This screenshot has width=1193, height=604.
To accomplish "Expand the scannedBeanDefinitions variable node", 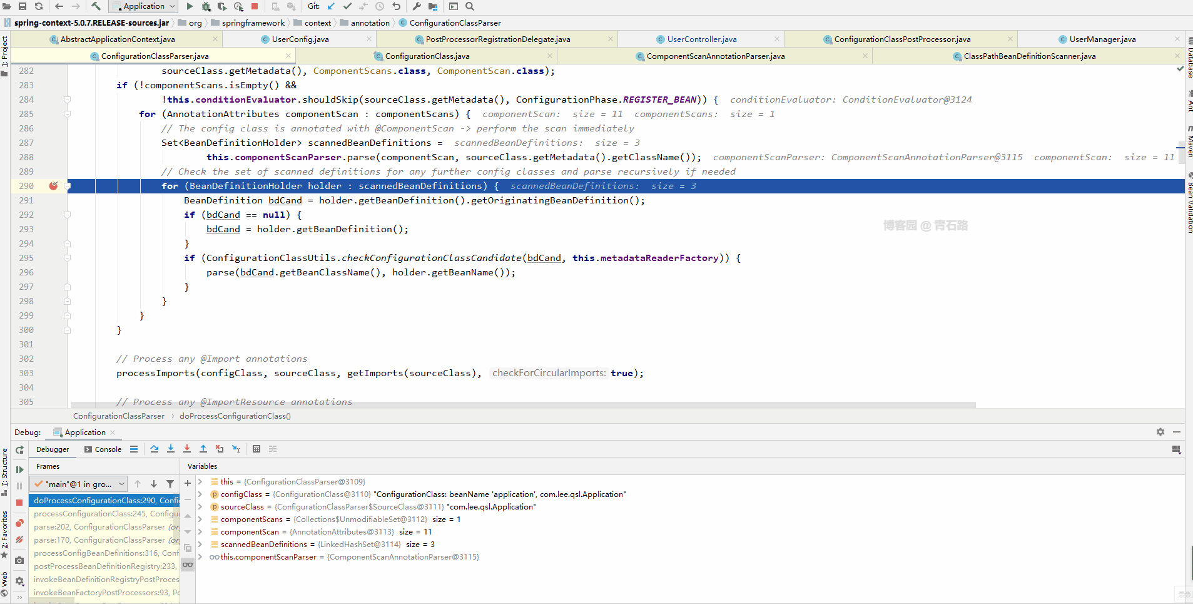I will pos(200,545).
